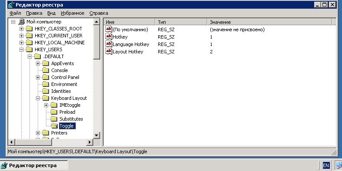
Task: Expand the AppEvents key
Action: tap(38, 63)
